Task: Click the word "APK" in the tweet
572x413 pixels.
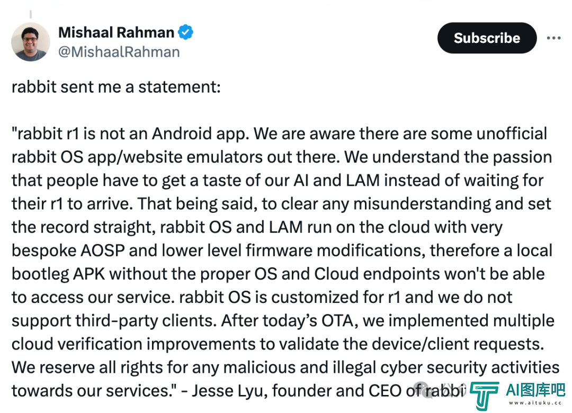Action: click(x=89, y=274)
